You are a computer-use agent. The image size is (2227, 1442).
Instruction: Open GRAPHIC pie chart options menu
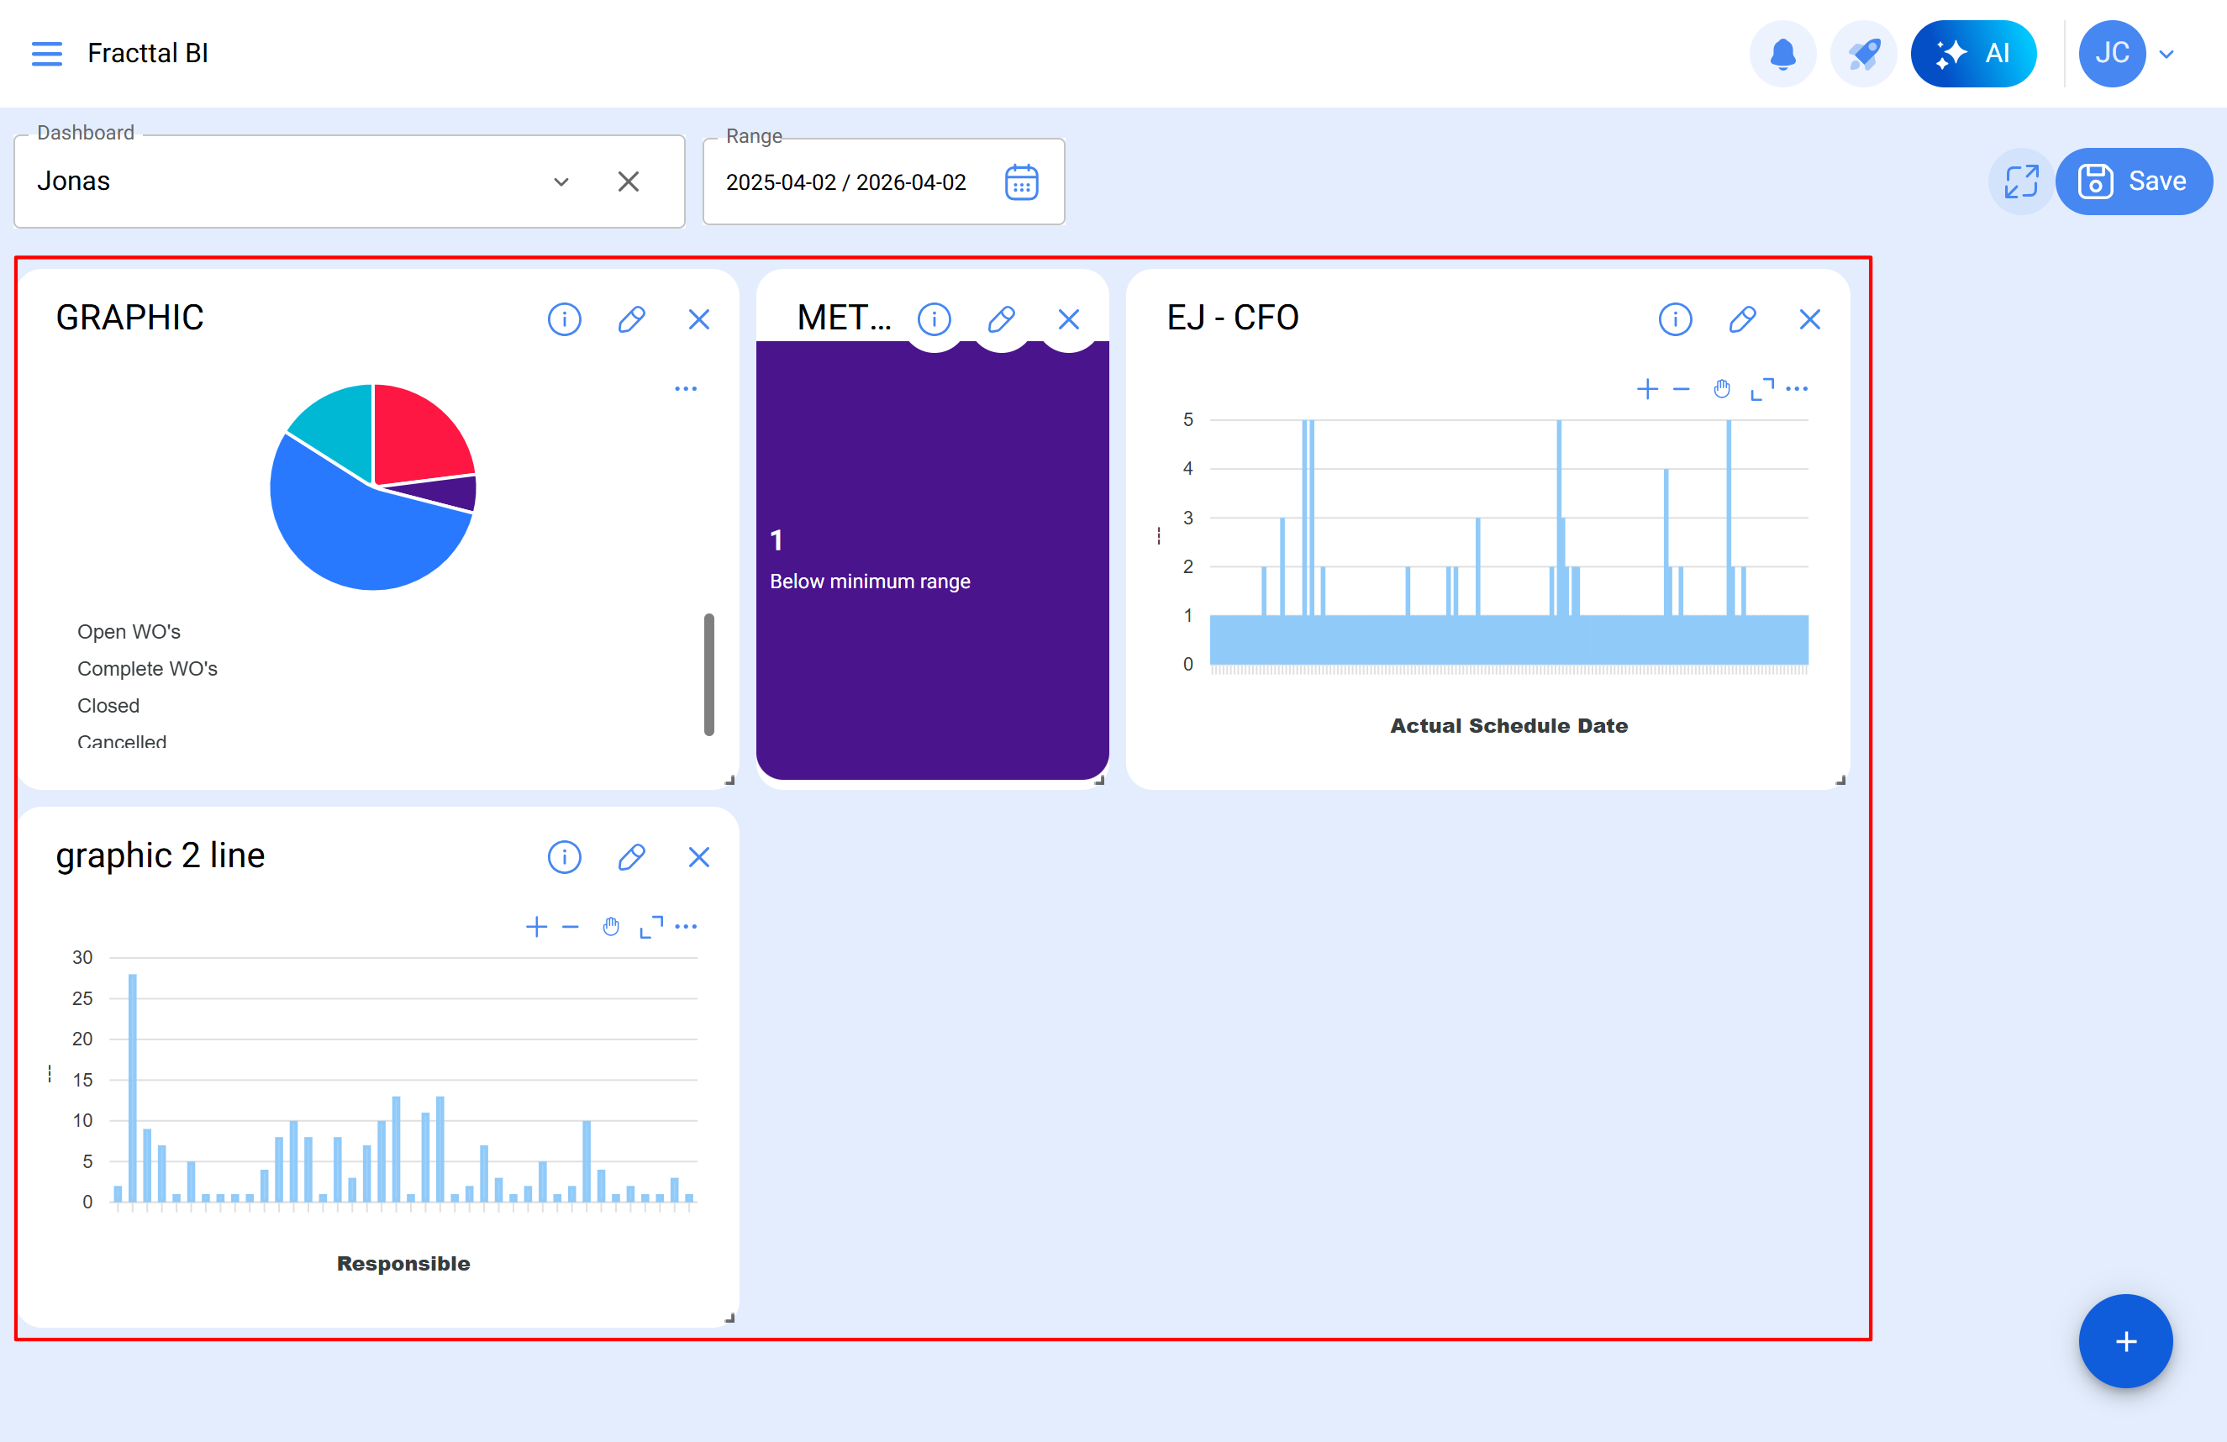686,388
